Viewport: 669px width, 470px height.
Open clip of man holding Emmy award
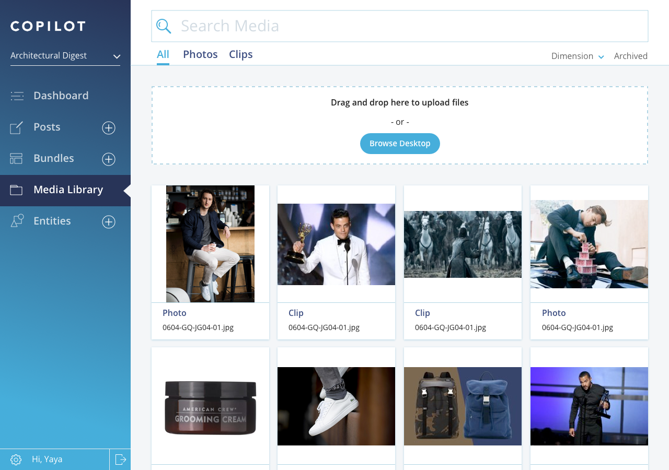point(336,244)
